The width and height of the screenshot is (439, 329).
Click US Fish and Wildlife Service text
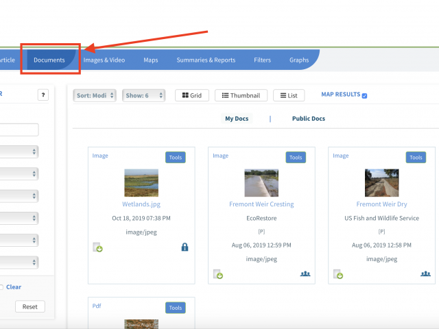tap(381, 218)
